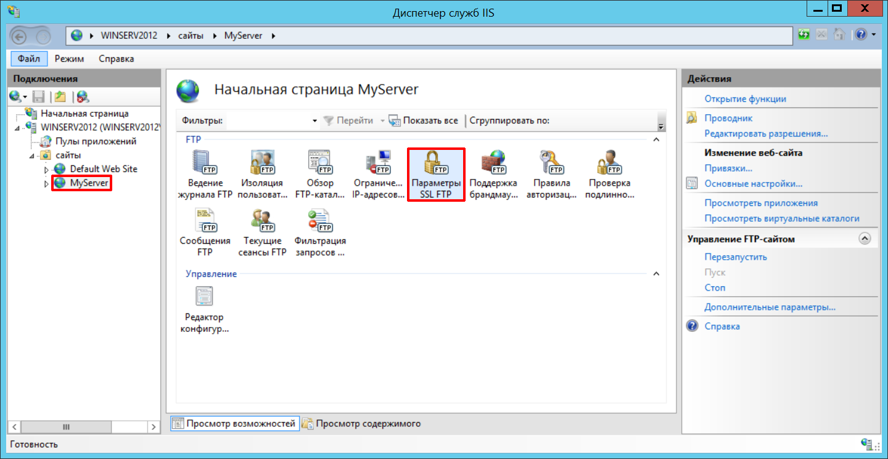Click the refresh icon in address bar
The height and width of the screenshot is (459, 888).
pos(804,35)
